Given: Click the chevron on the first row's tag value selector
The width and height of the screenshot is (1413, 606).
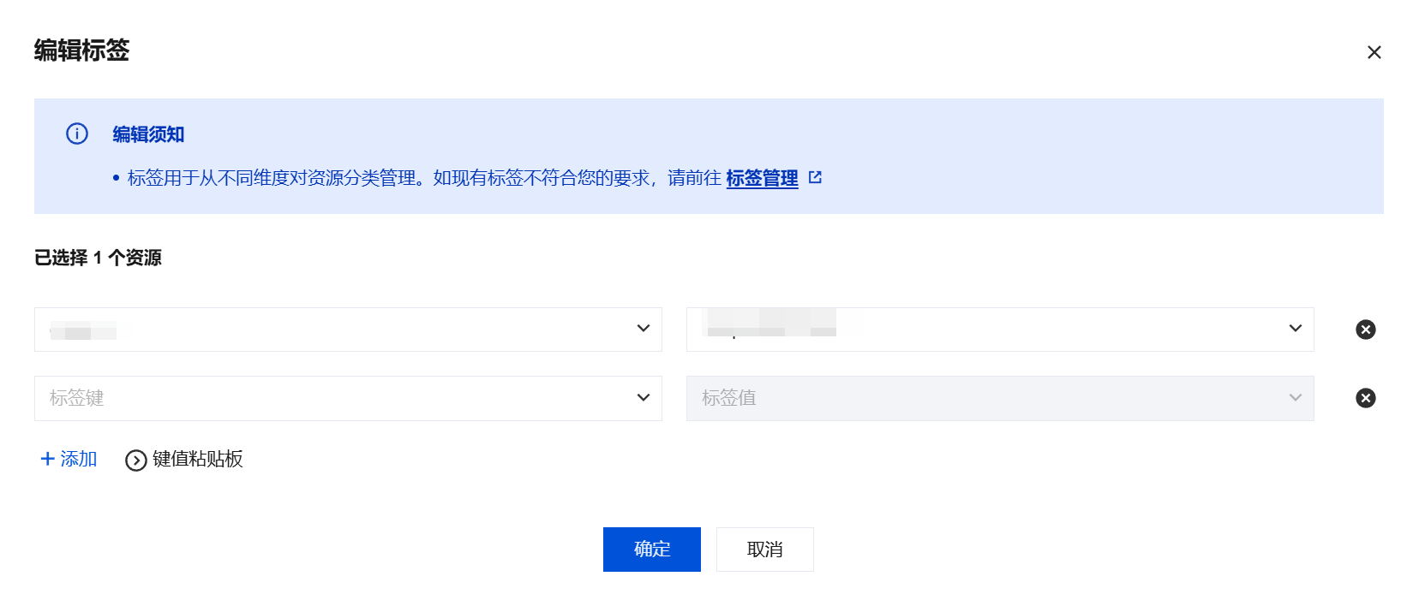Looking at the screenshot, I should pos(1295,329).
